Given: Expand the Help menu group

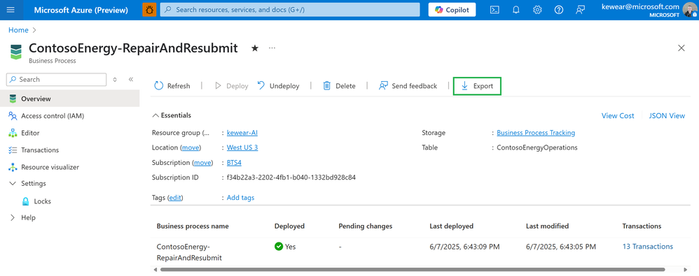Looking at the screenshot, I should 13,218.
